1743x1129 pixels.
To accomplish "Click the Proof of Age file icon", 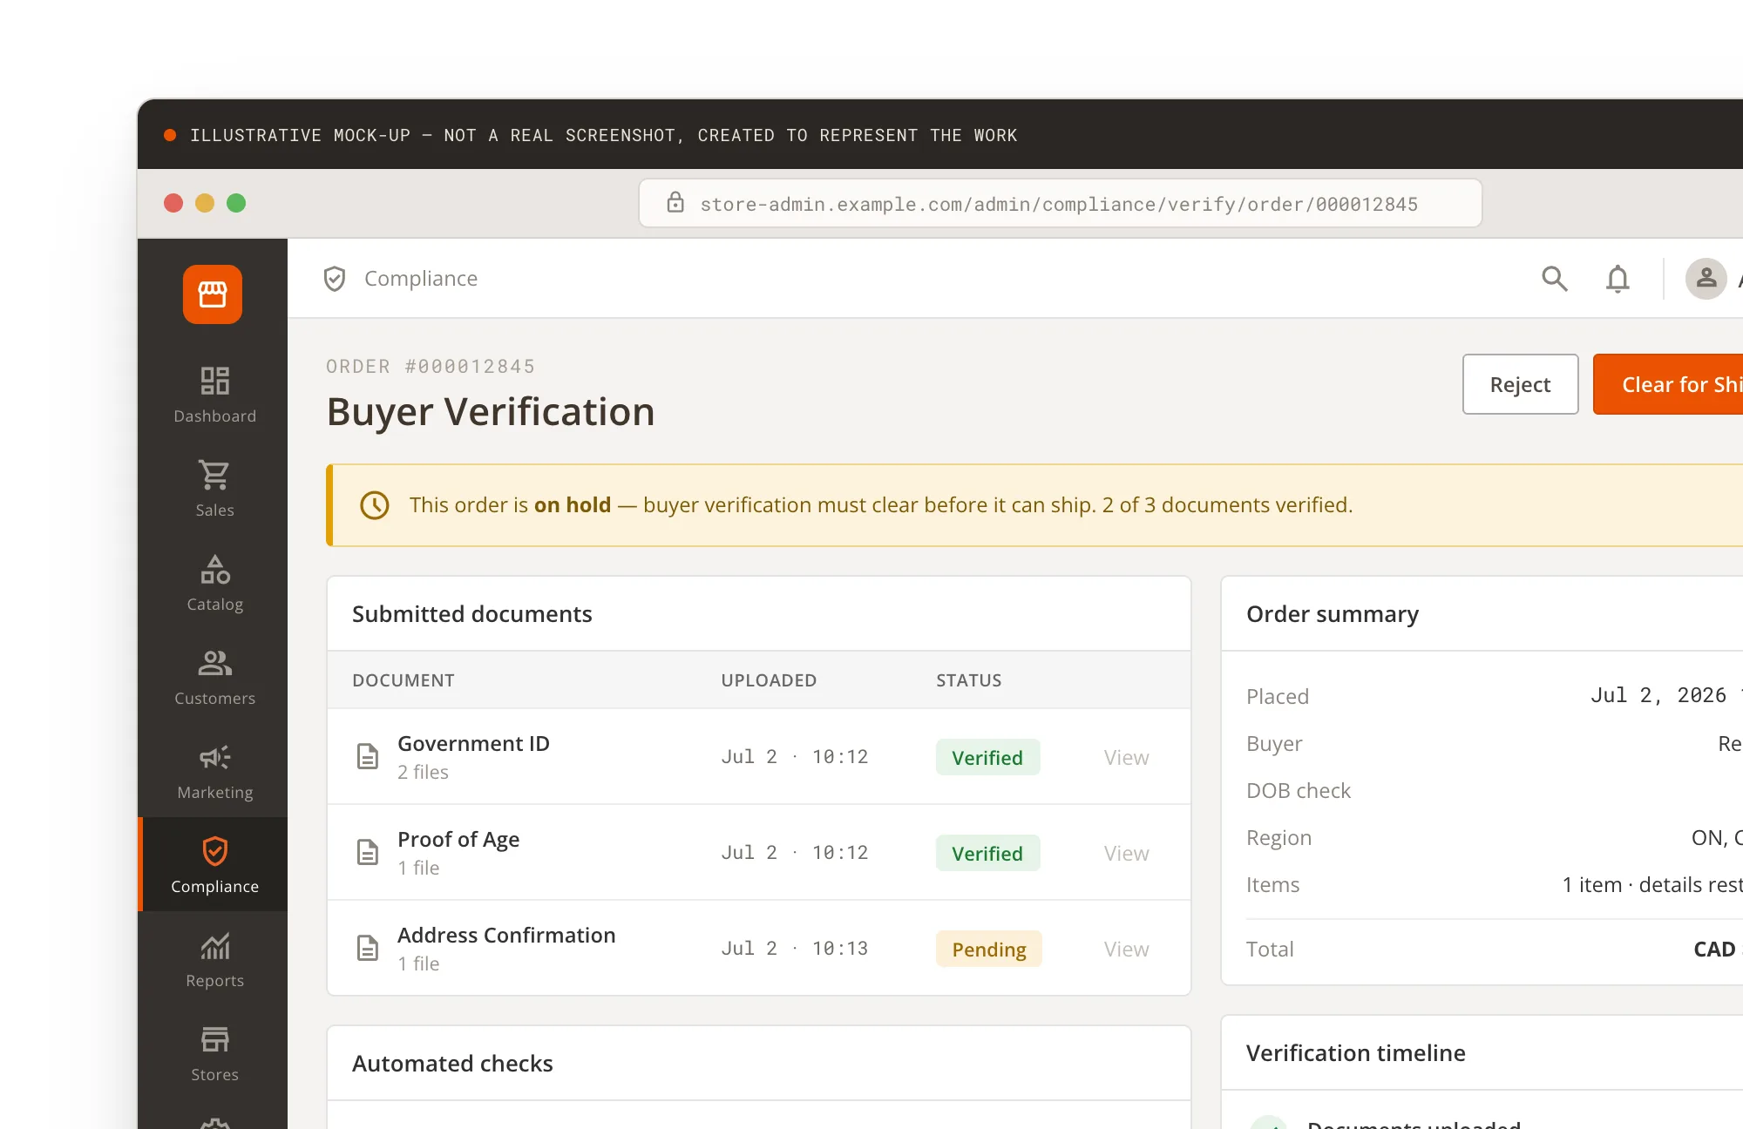I will point(368,852).
